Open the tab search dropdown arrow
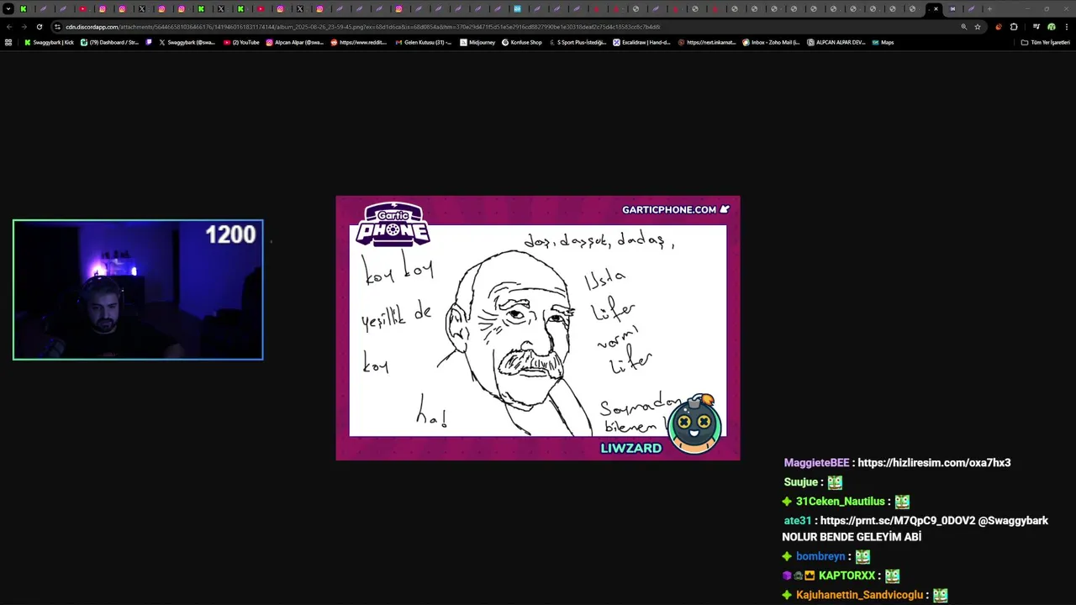The image size is (1076, 605). [x=8, y=8]
